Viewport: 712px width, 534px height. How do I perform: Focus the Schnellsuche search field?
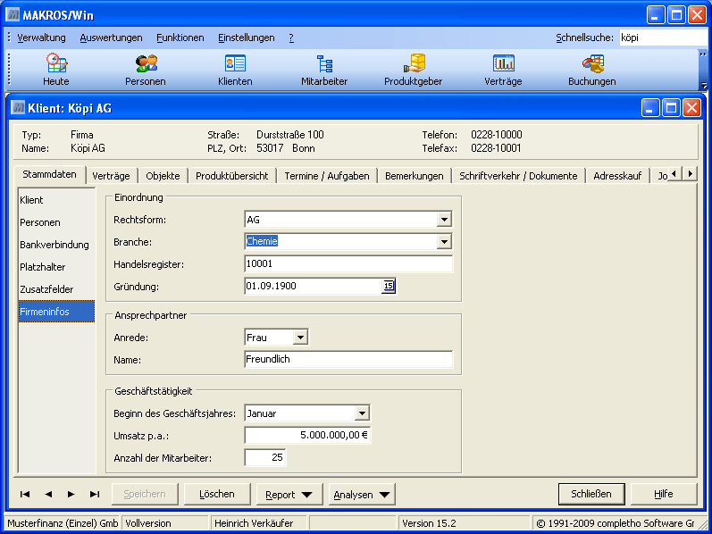663,38
